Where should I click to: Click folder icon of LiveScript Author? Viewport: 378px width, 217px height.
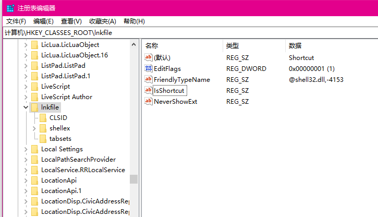tap(35, 97)
